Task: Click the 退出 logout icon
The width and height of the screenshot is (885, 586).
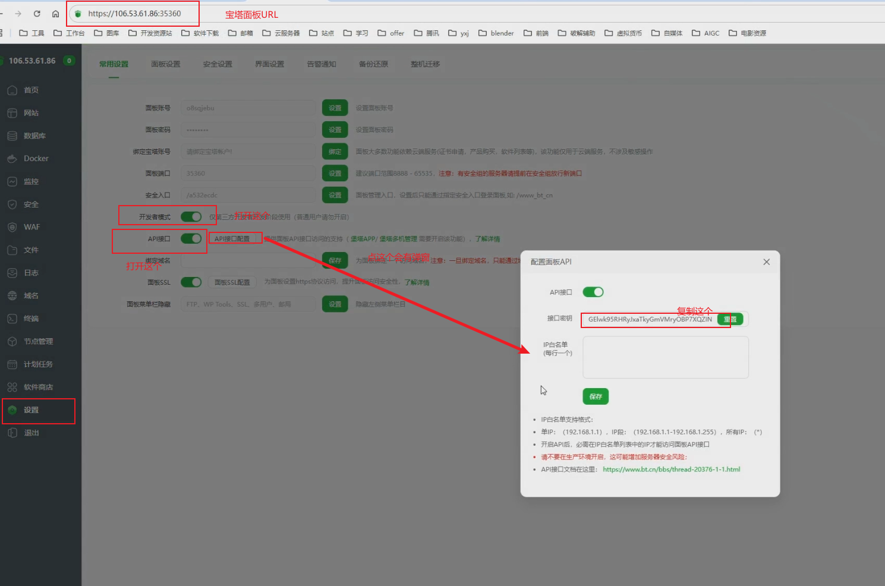Action: 12,433
